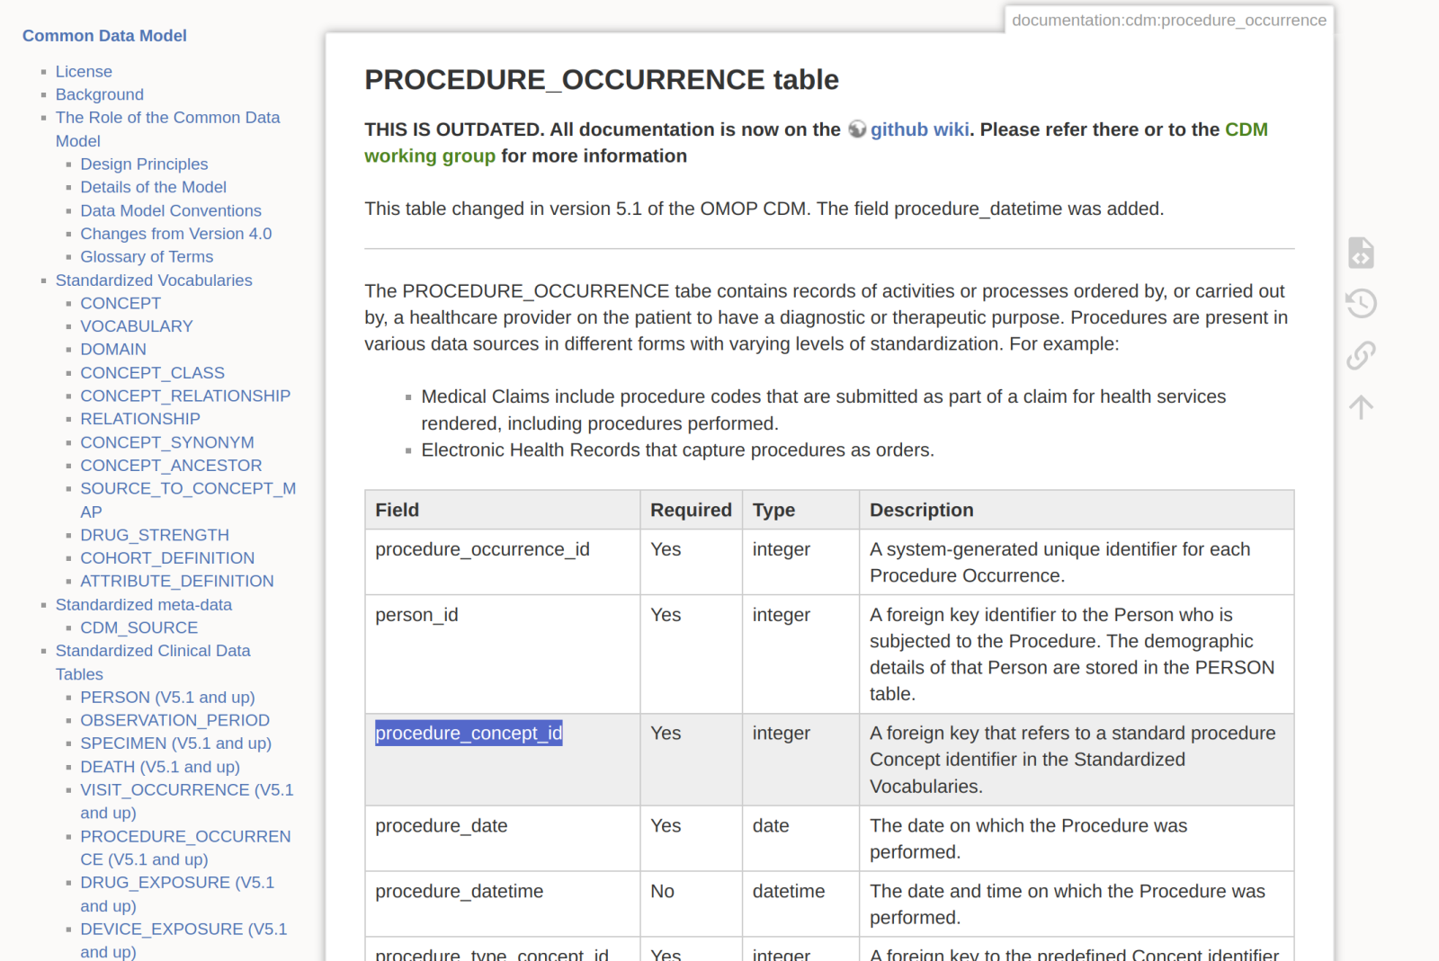The height and width of the screenshot is (961, 1439).
Task: Go to PERSON (V5.1 and up)
Action: click(167, 698)
